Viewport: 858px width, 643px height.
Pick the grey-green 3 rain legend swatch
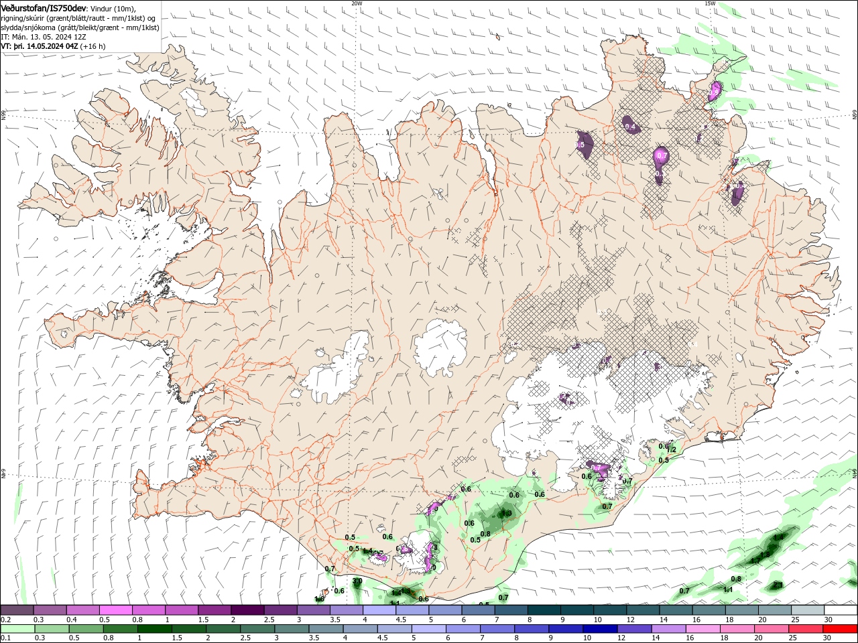point(292,628)
